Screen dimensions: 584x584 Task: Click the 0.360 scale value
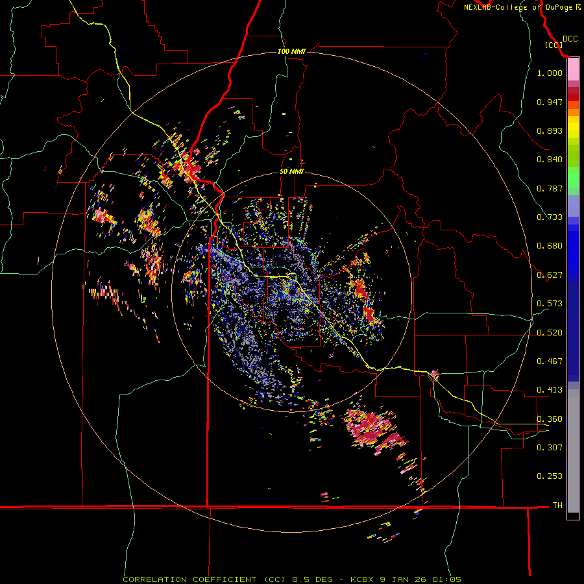[x=550, y=419]
